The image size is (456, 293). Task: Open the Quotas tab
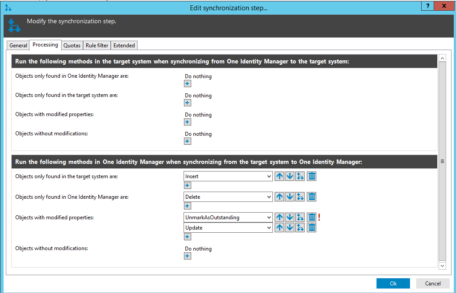click(x=72, y=46)
